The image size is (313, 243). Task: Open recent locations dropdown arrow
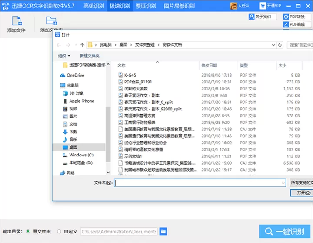pos(76,45)
